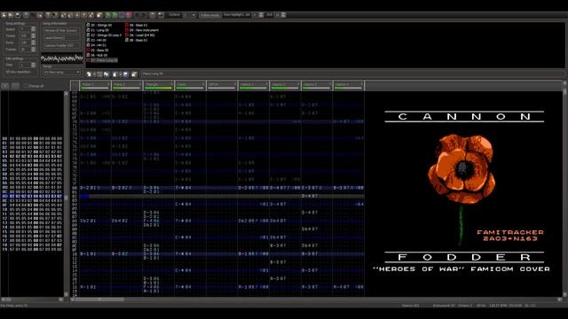Select instrument 05 - Bass 00
Image resolution: width=568 pixels, height=319 pixels.
point(97,51)
